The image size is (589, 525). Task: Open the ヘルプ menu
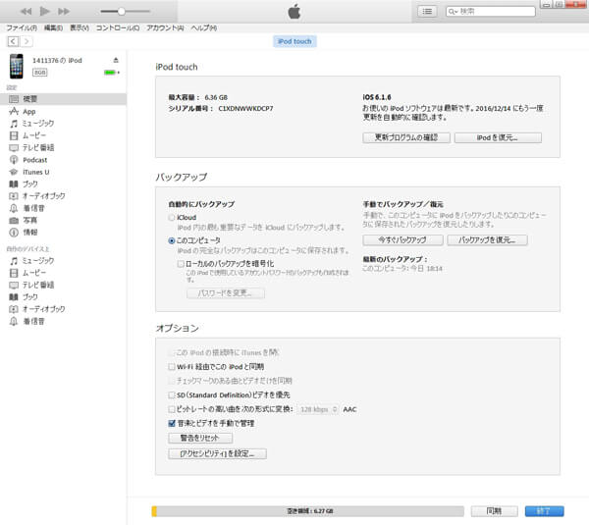tap(203, 27)
